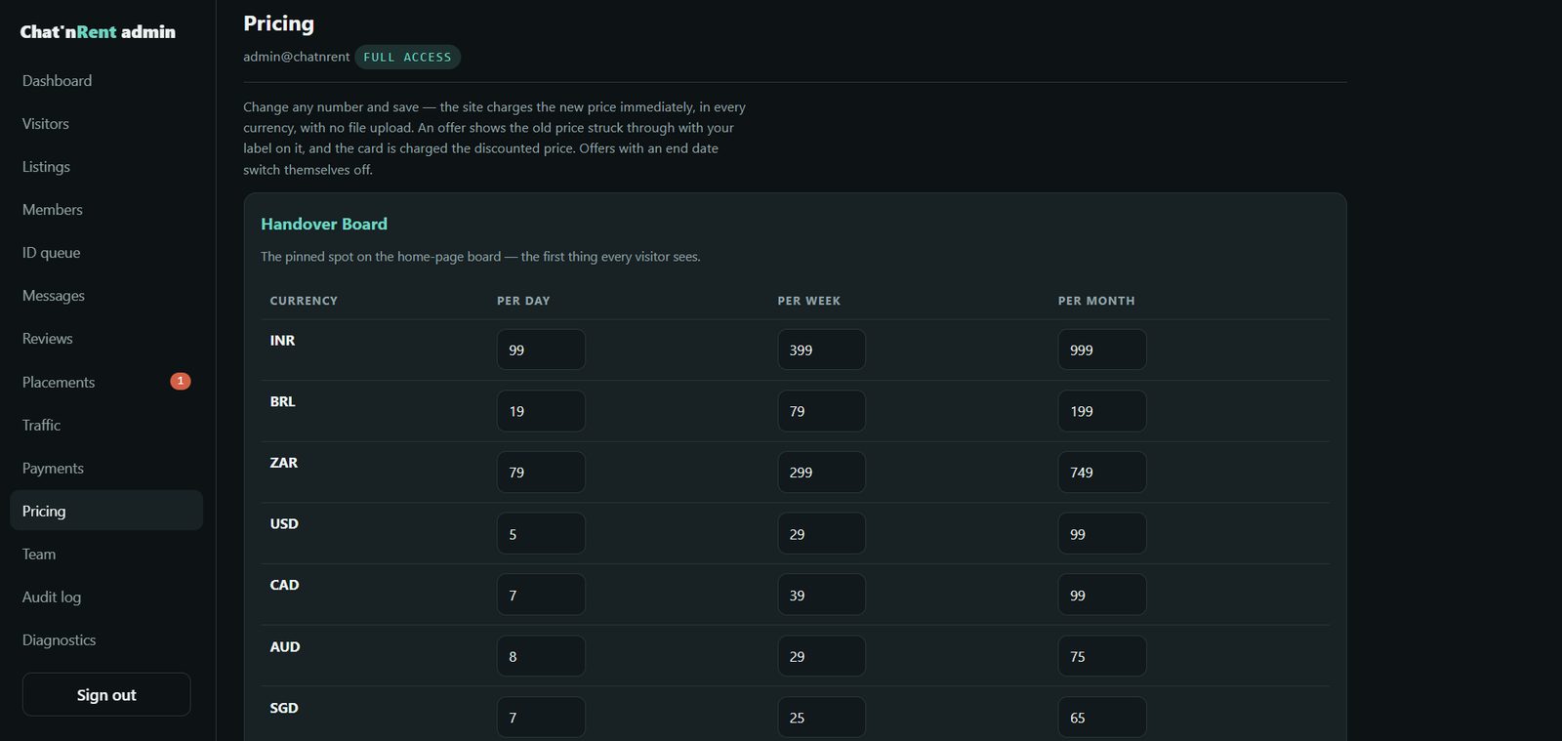Open the Payments section
The image size is (1562, 741).
point(106,468)
